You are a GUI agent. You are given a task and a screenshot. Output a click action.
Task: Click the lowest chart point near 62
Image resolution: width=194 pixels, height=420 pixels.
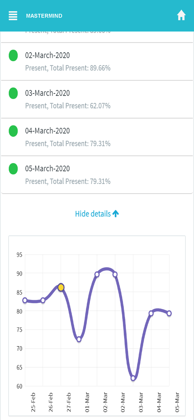coord(133,378)
